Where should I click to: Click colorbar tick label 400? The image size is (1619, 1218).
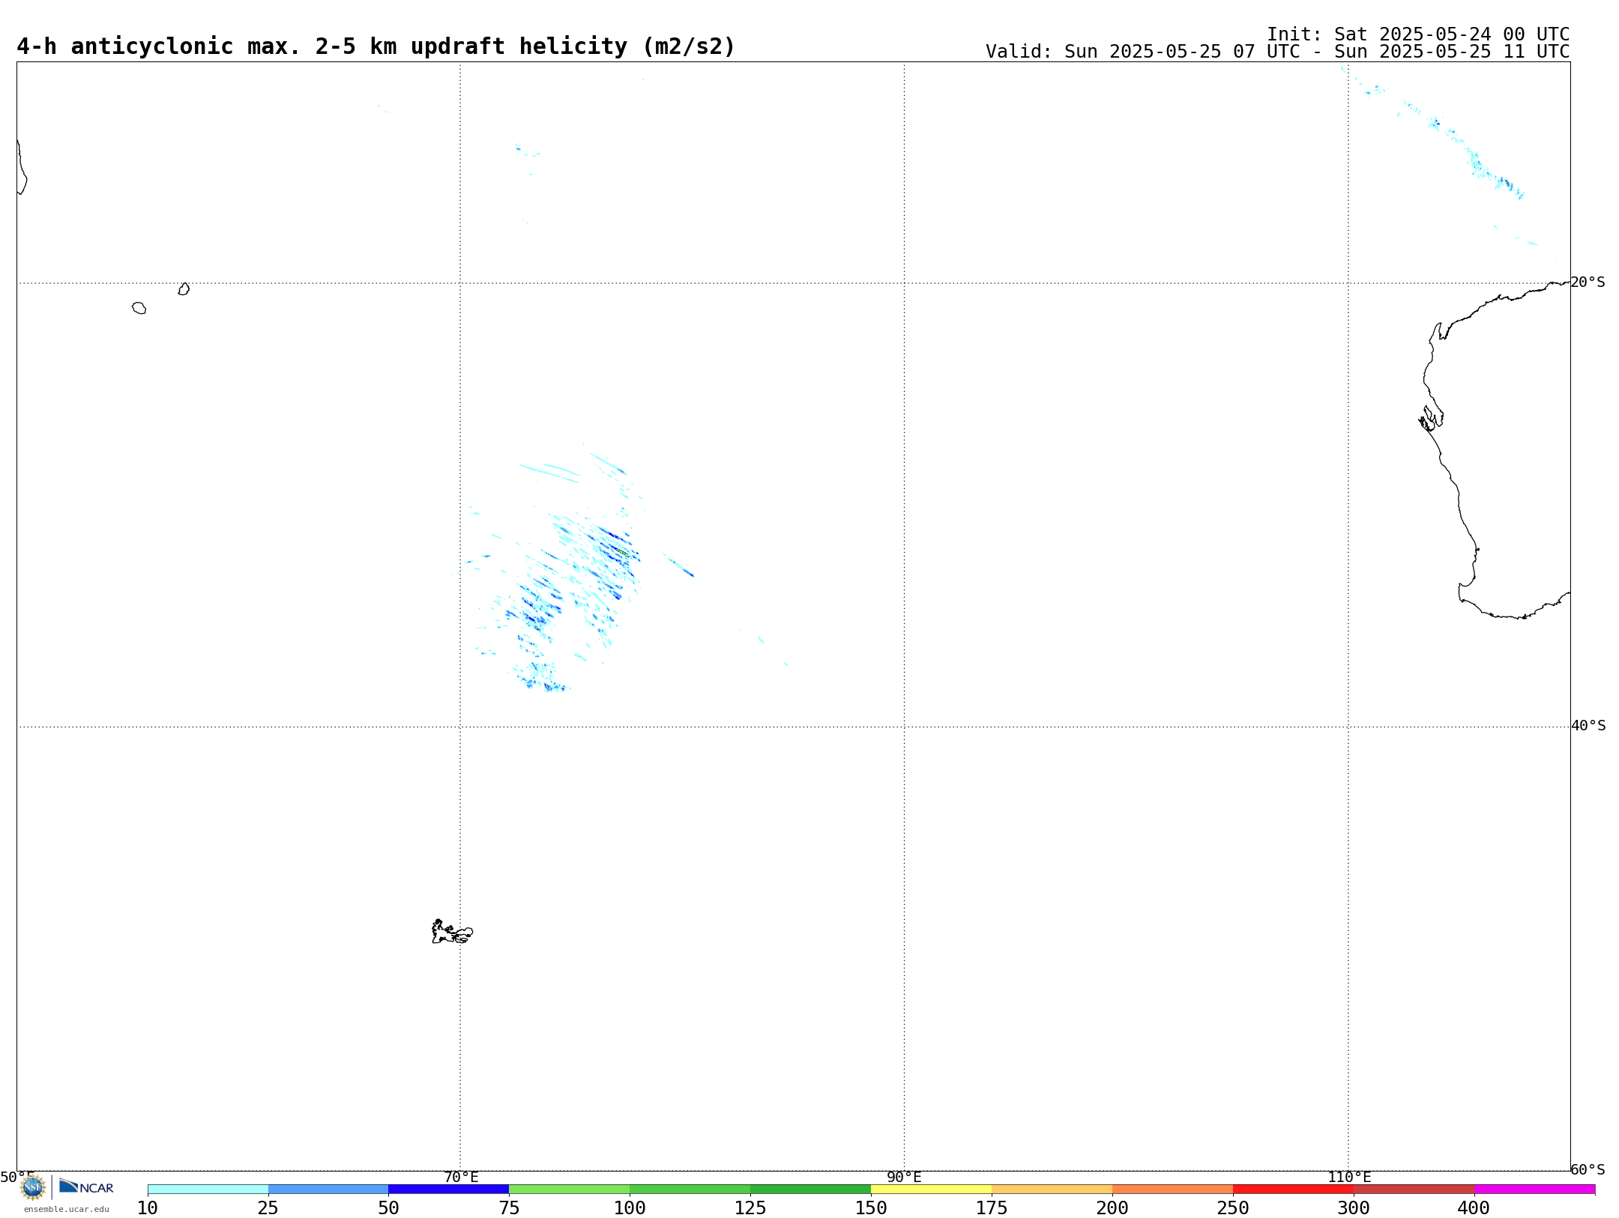click(1474, 1208)
